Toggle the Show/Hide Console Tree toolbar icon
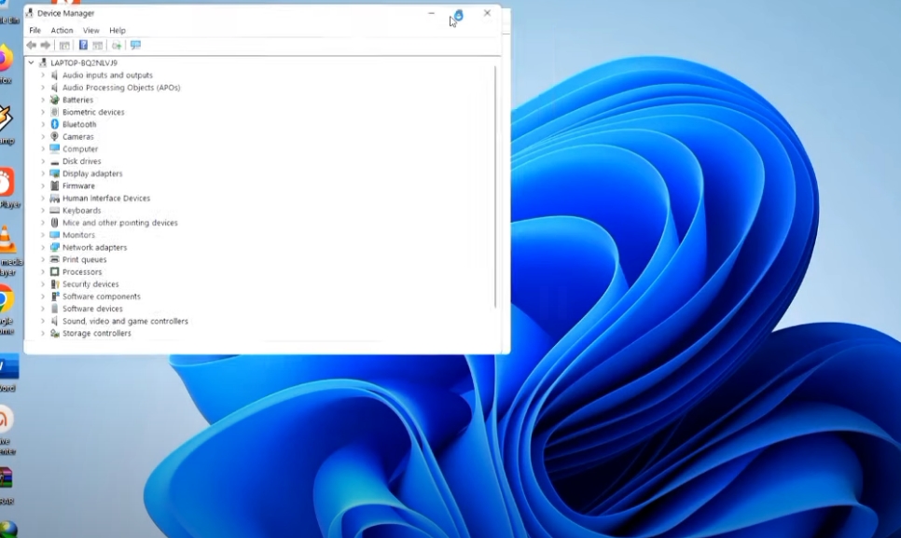The width and height of the screenshot is (901, 538). point(64,46)
